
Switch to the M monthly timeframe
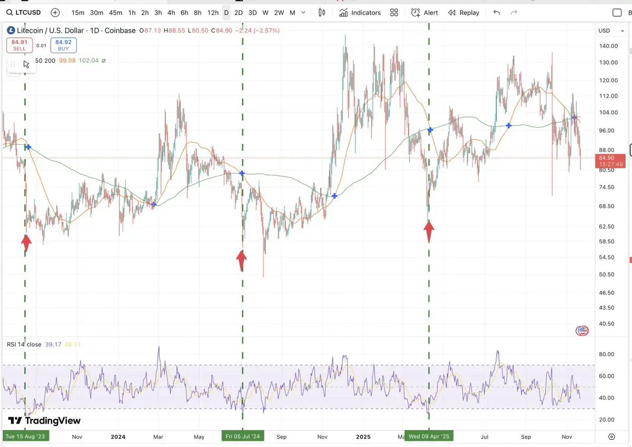pos(292,13)
